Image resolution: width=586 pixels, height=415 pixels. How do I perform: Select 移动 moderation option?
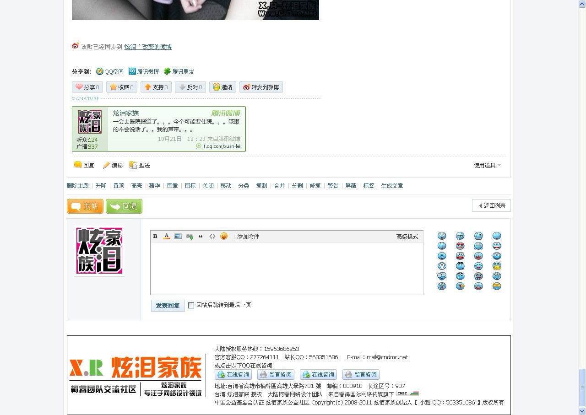point(226,186)
